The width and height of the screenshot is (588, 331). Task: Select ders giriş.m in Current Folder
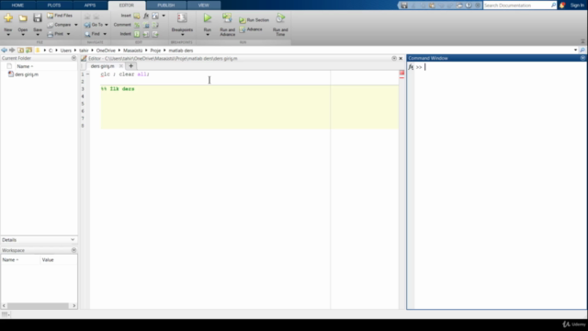click(x=27, y=74)
